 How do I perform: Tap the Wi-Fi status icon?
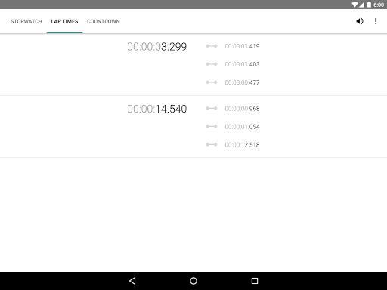(355, 5)
